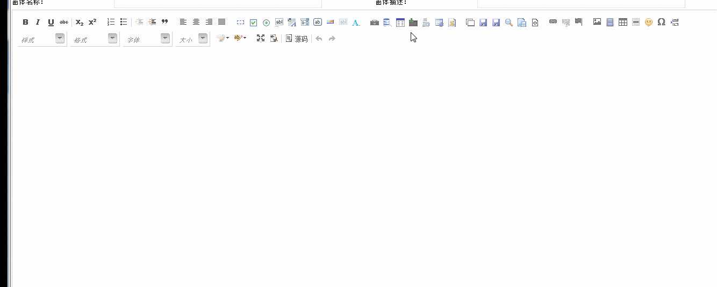Insert a smiley emoticon
This screenshot has width=717, height=287.
(649, 23)
